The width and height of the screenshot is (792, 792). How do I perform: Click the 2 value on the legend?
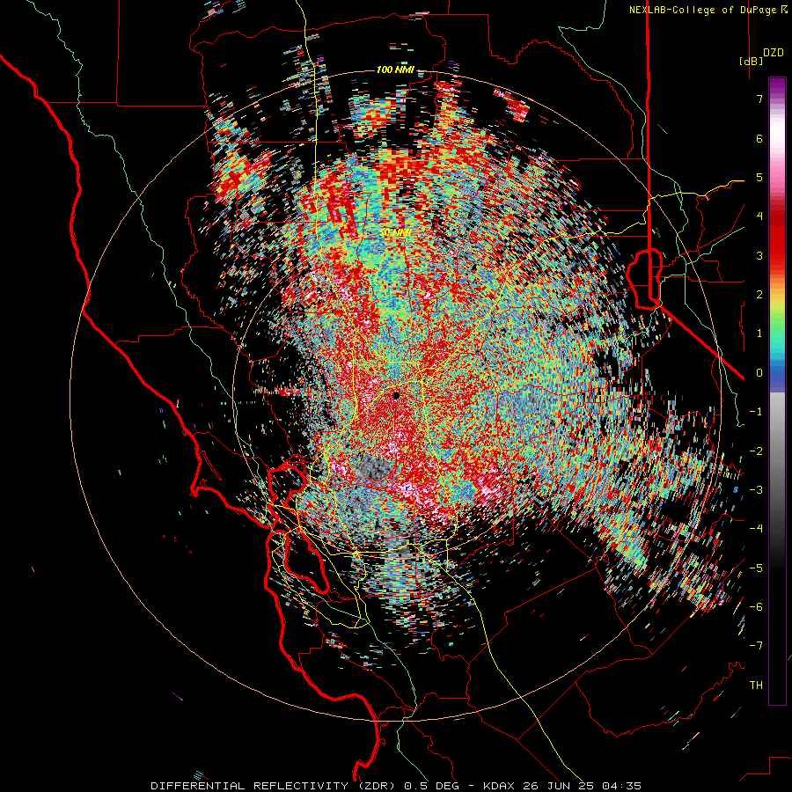click(x=759, y=295)
